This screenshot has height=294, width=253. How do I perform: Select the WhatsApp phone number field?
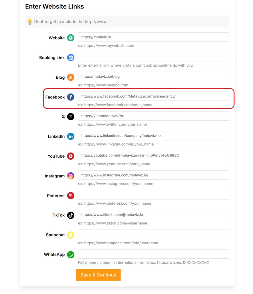(x=154, y=254)
